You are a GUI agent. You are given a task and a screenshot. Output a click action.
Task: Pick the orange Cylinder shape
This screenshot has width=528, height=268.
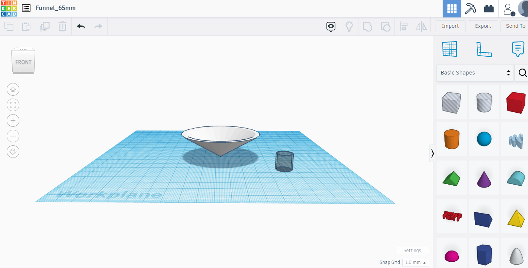451,139
